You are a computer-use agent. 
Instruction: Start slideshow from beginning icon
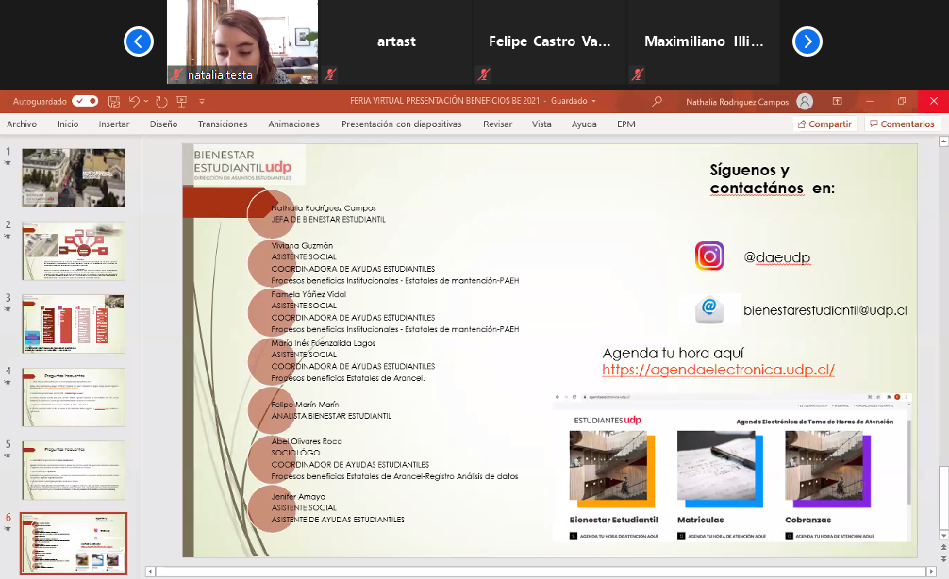[x=182, y=101]
